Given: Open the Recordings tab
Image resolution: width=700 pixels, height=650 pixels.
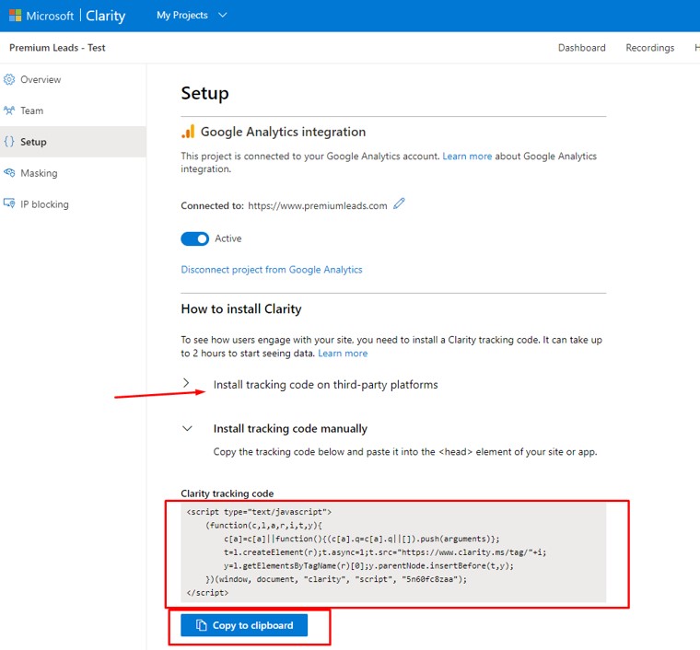Looking at the screenshot, I should tap(650, 48).
